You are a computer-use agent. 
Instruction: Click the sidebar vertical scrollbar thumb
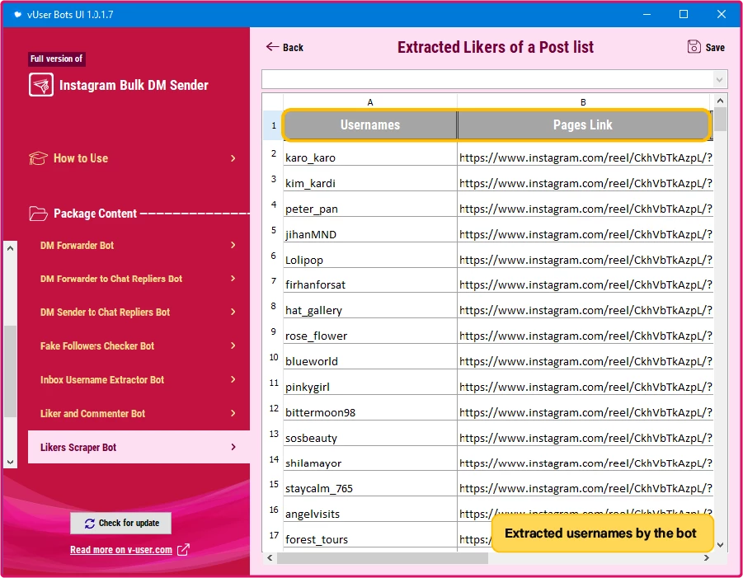point(11,372)
